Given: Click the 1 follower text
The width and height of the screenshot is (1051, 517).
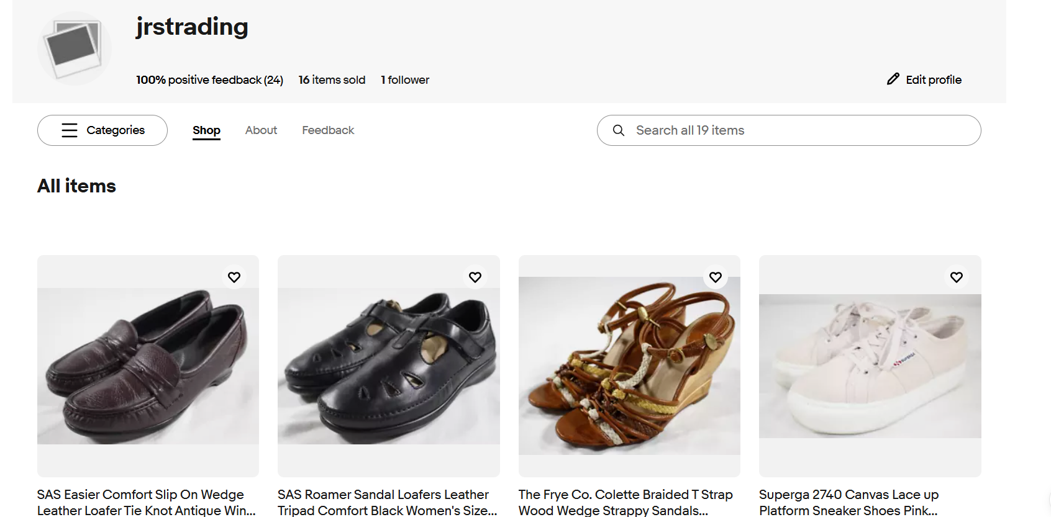Looking at the screenshot, I should pyautogui.click(x=405, y=80).
